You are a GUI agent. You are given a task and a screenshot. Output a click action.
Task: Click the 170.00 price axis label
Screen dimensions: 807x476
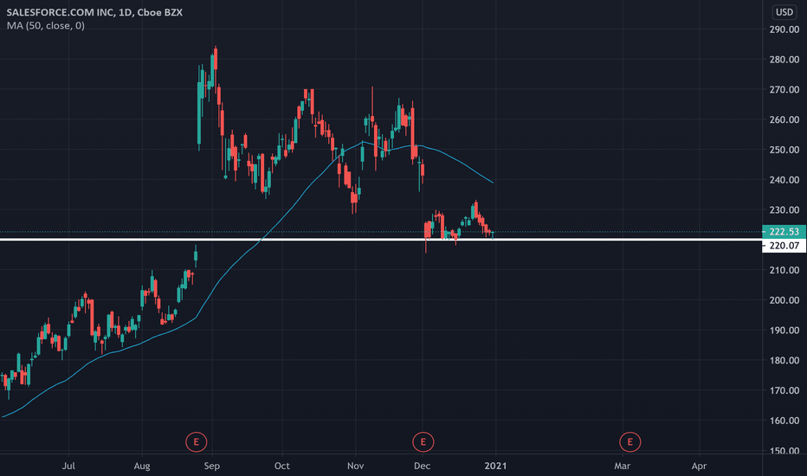(x=784, y=390)
